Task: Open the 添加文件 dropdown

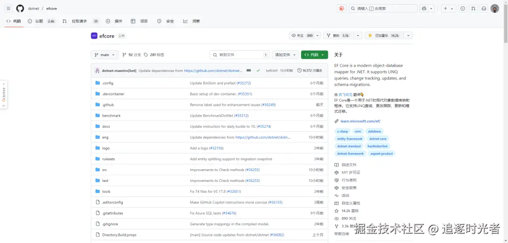Action: coord(286,55)
